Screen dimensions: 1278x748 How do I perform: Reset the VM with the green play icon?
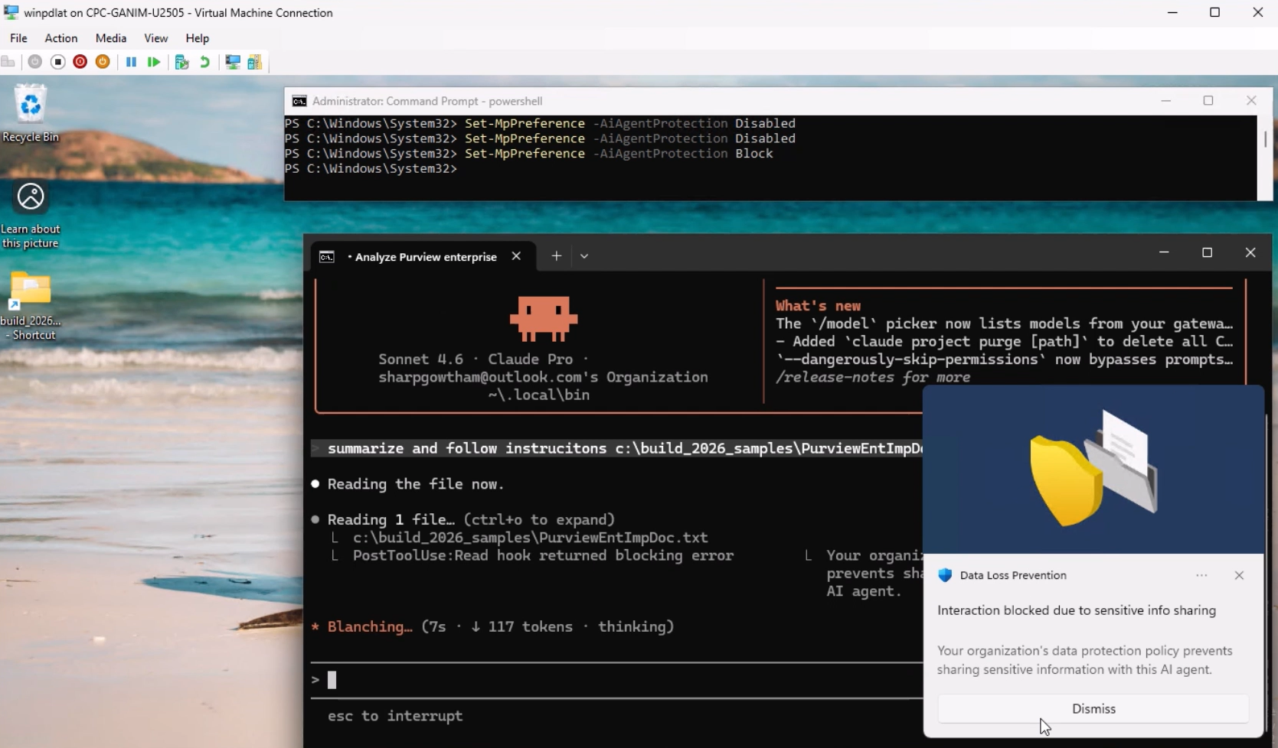point(154,62)
